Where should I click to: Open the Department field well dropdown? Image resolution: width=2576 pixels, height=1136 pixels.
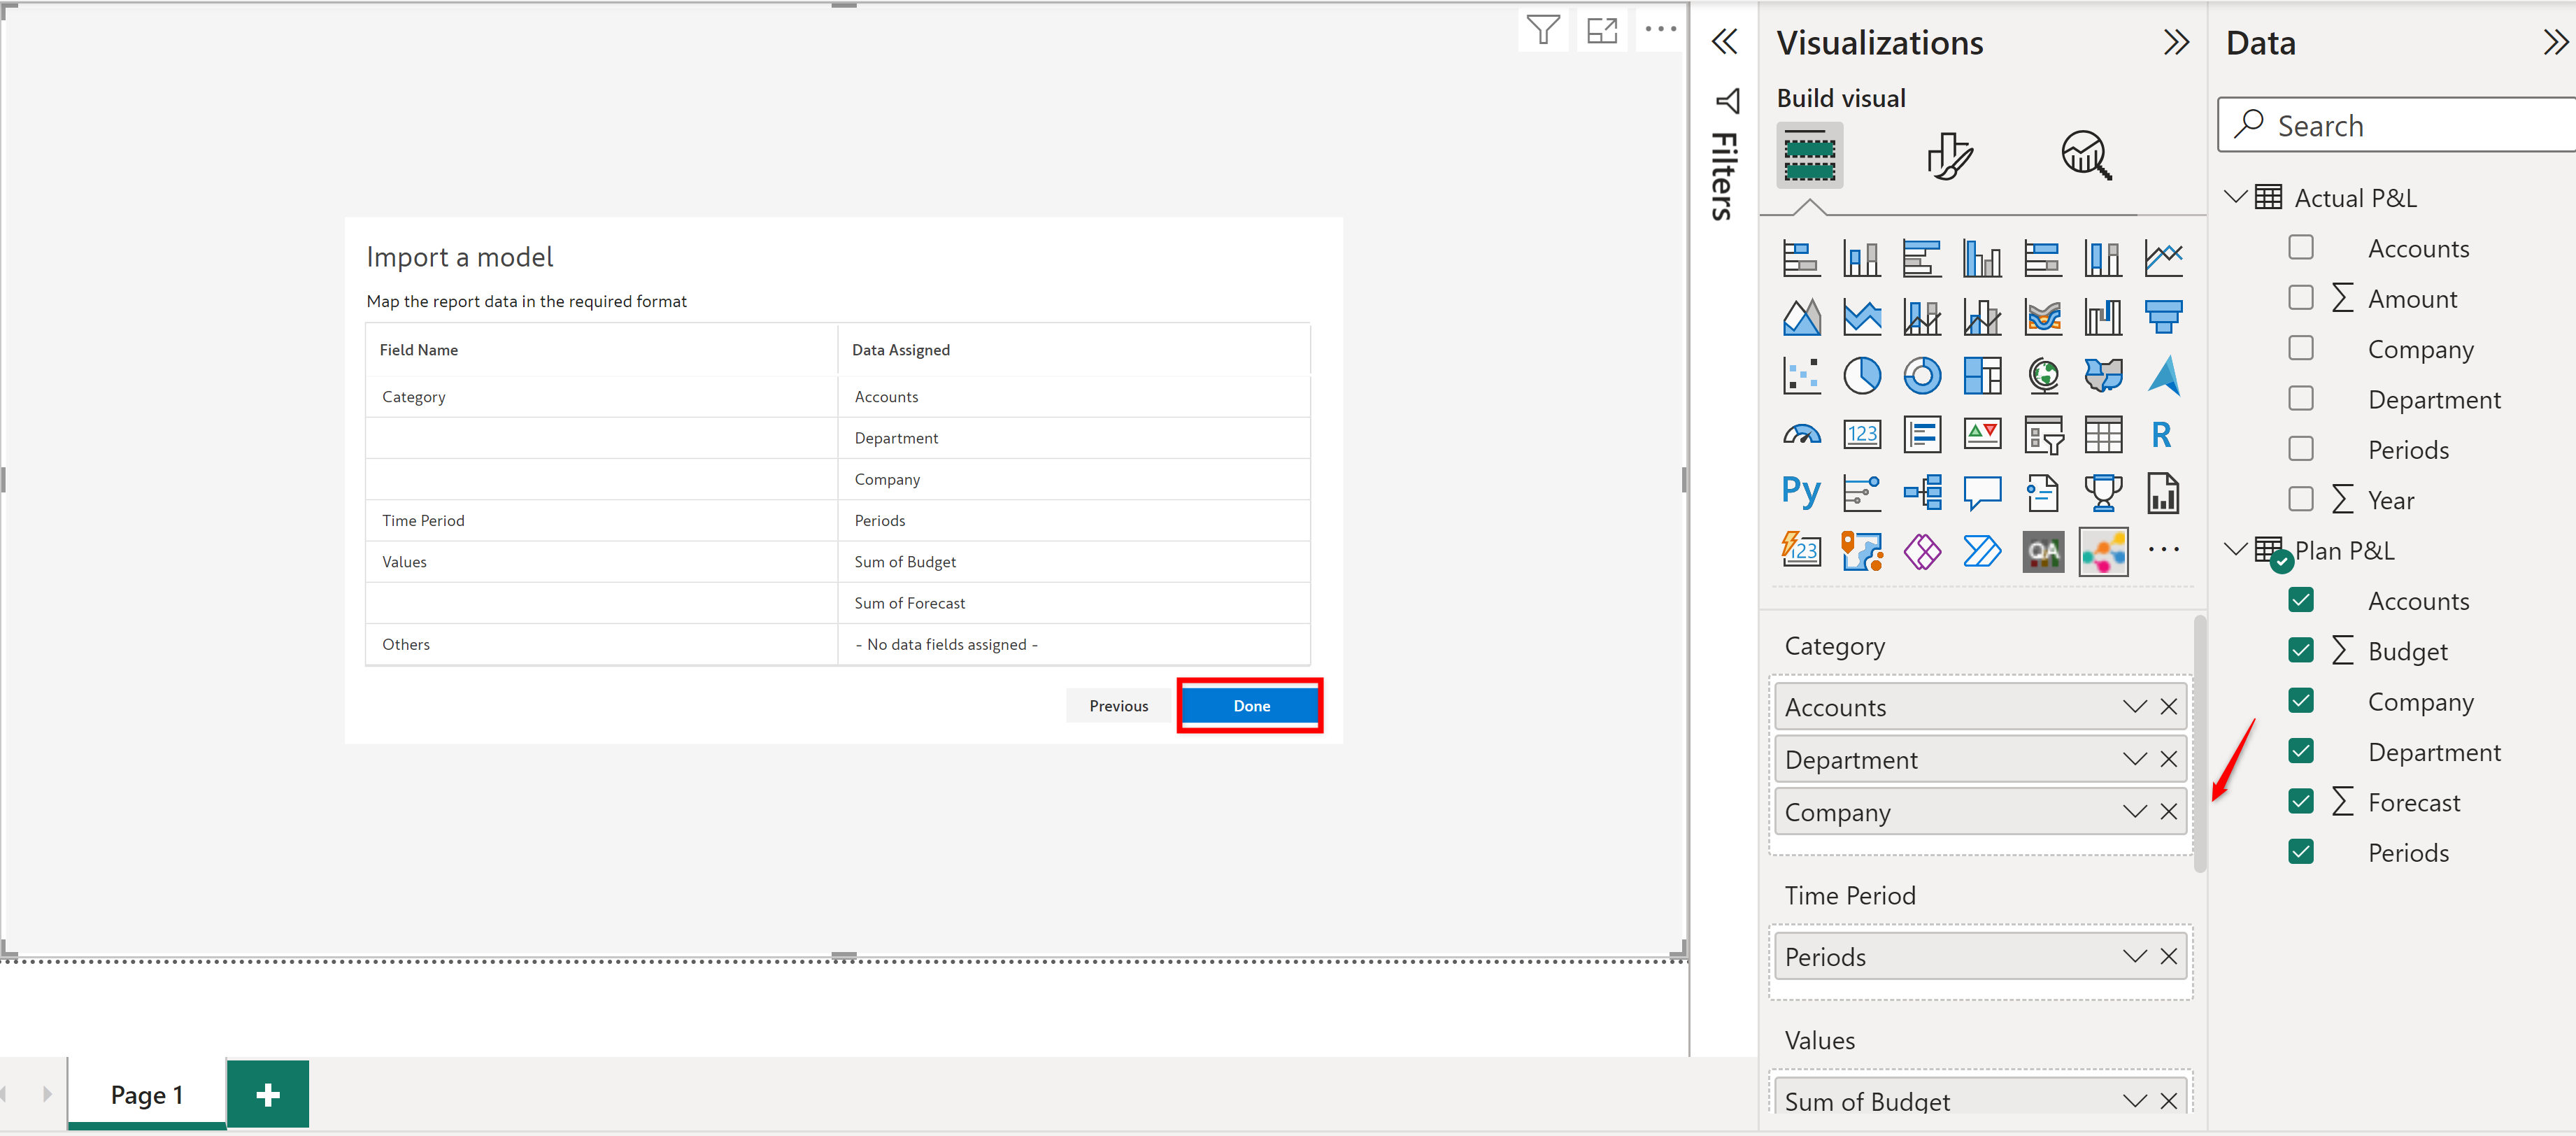click(x=2134, y=759)
